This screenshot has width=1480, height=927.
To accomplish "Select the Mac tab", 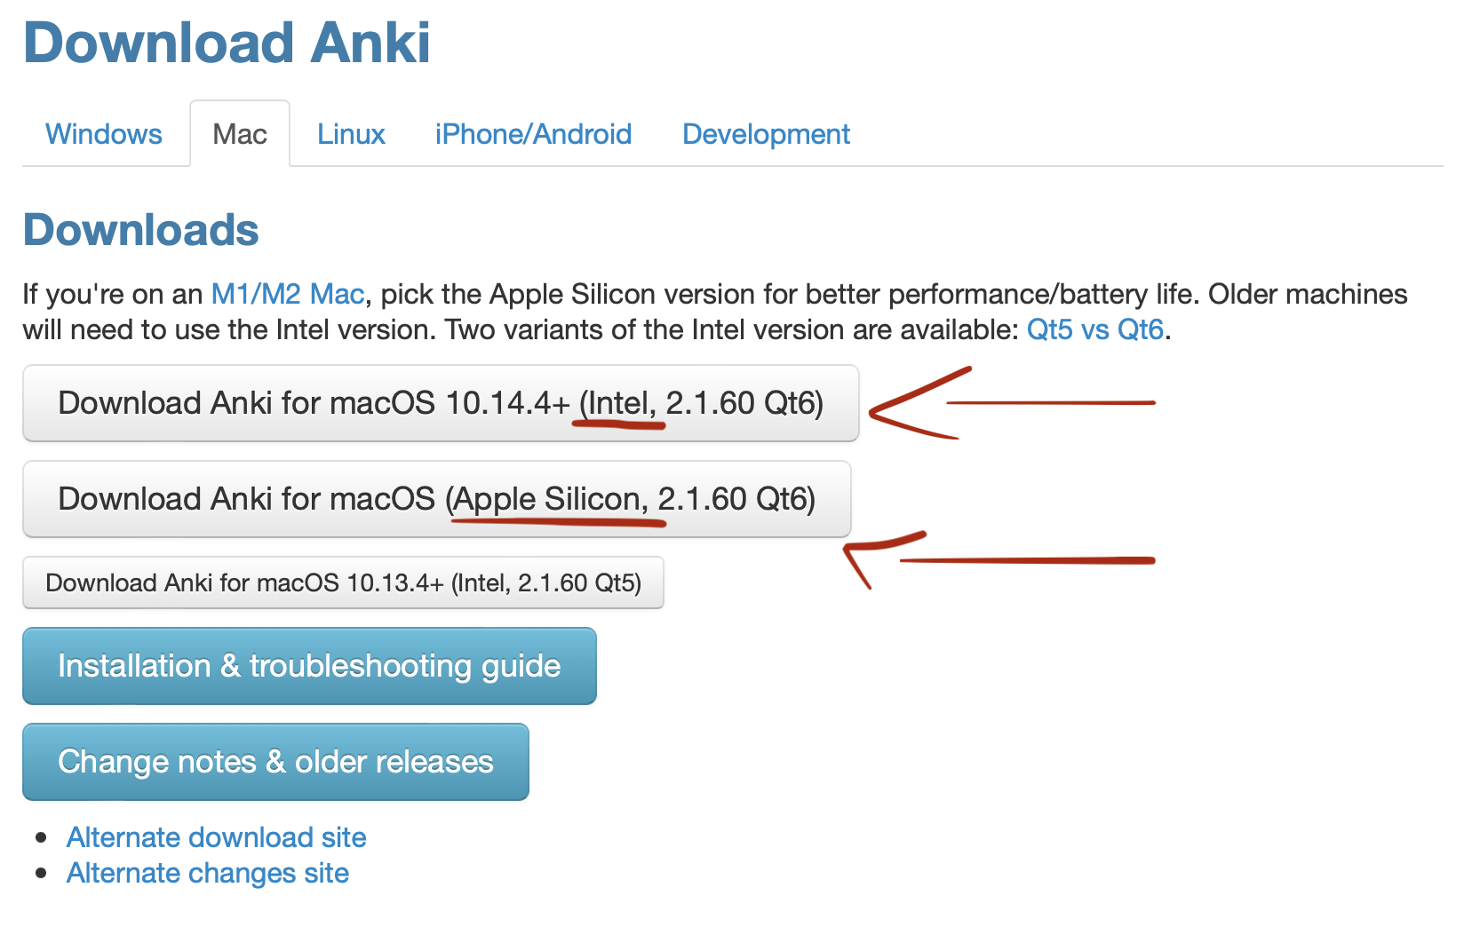I will (x=240, y=134).
